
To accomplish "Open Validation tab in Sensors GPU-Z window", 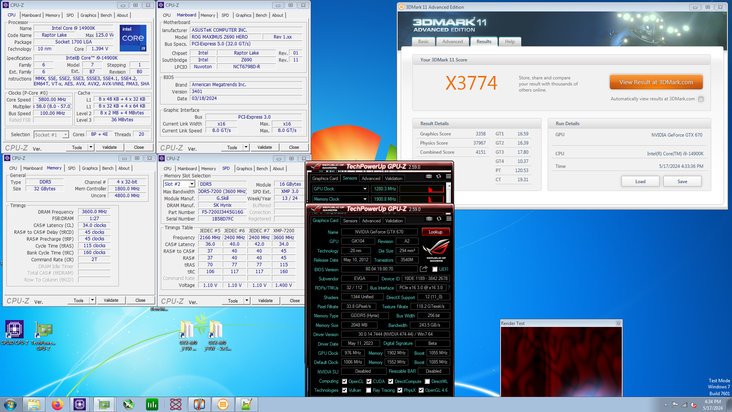I will coord(393,179).
